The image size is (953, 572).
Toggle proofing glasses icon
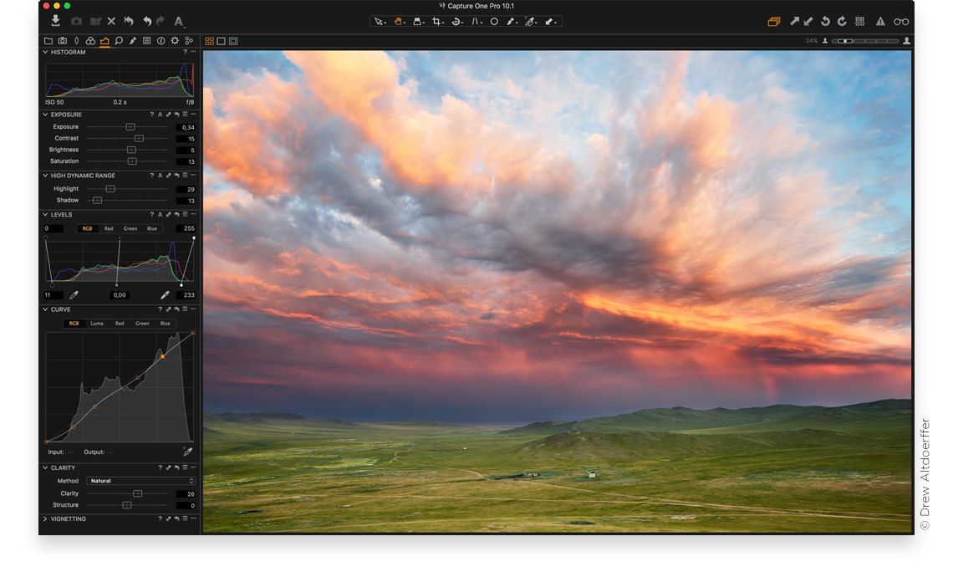pos(900,21)
